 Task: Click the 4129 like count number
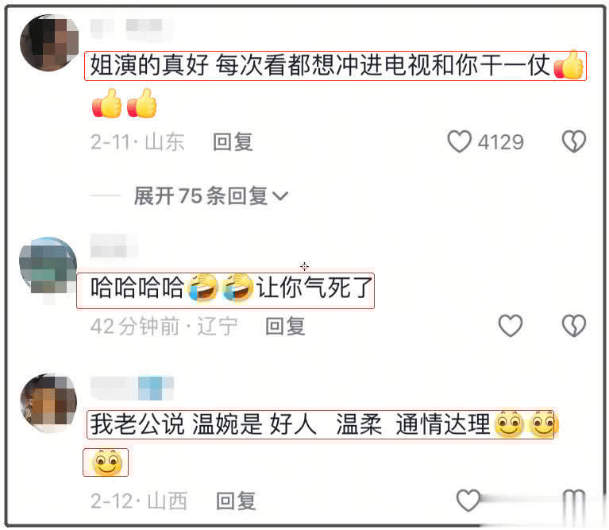coord(500,141)
